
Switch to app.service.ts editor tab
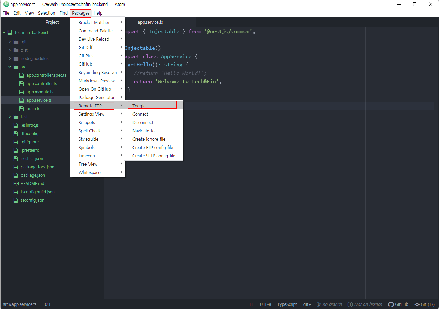coord(150,22)
